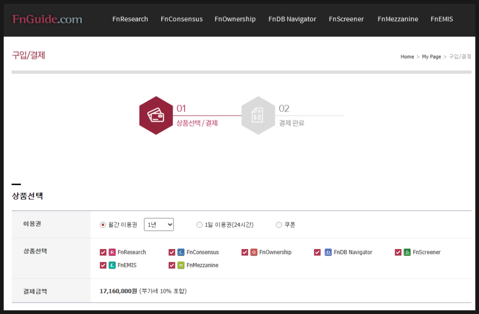Click the (부가세 10% 포함) note

[163, 291]
